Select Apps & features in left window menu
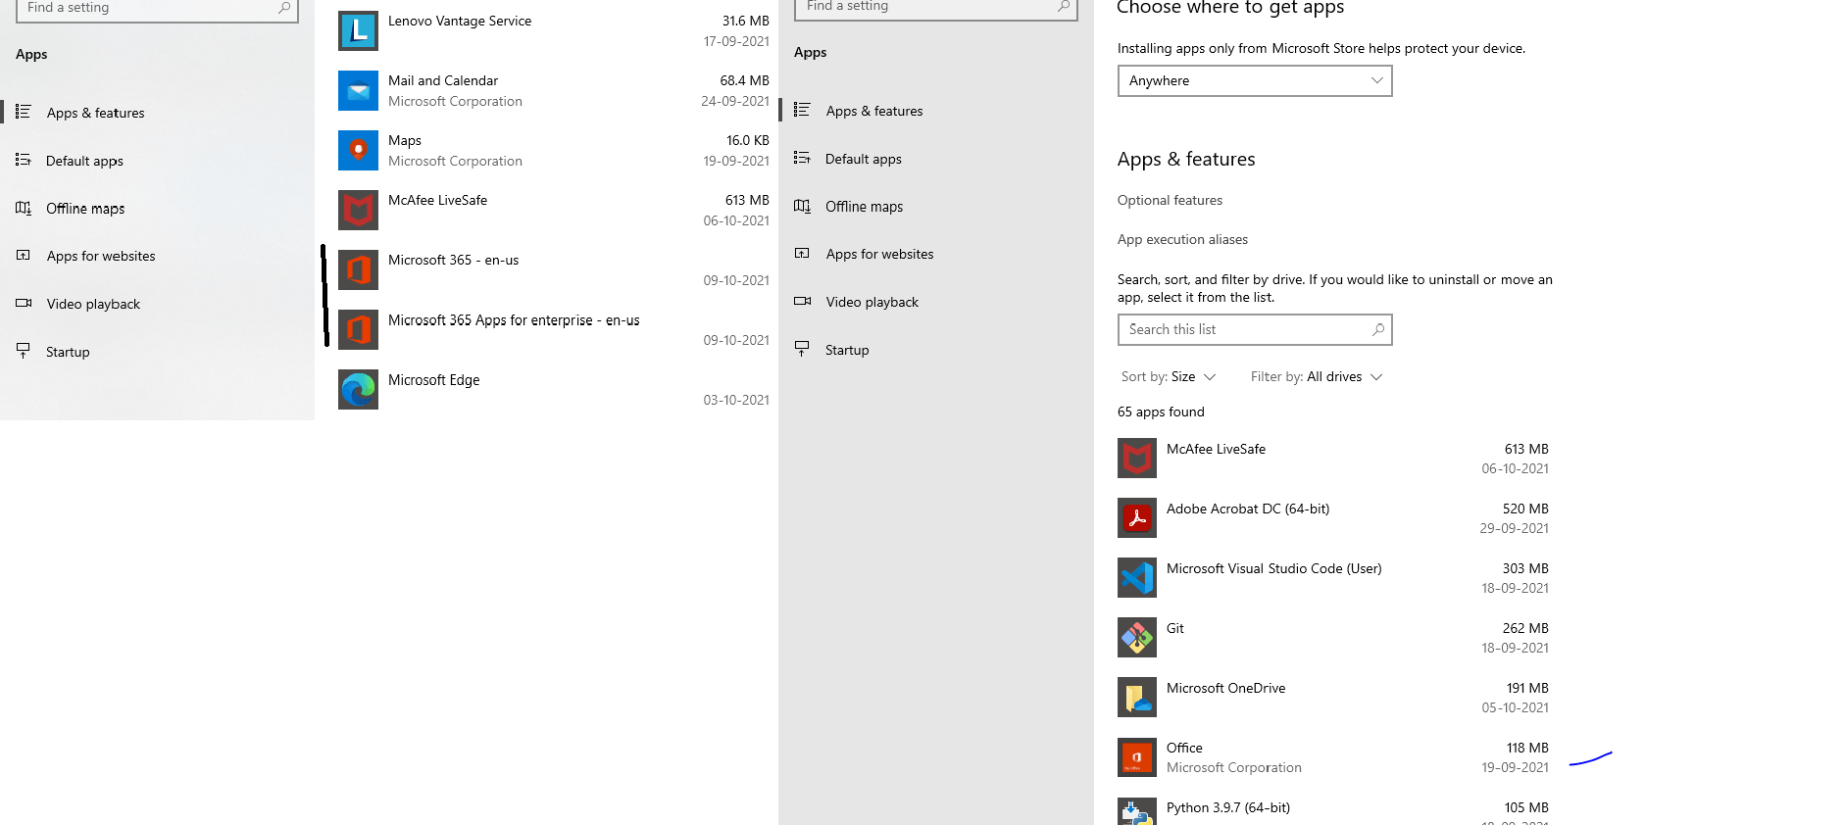 click(x=95, y=113)
